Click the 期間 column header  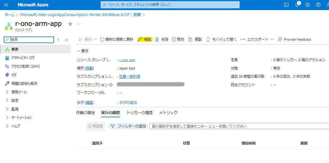[x=304, y=143]
